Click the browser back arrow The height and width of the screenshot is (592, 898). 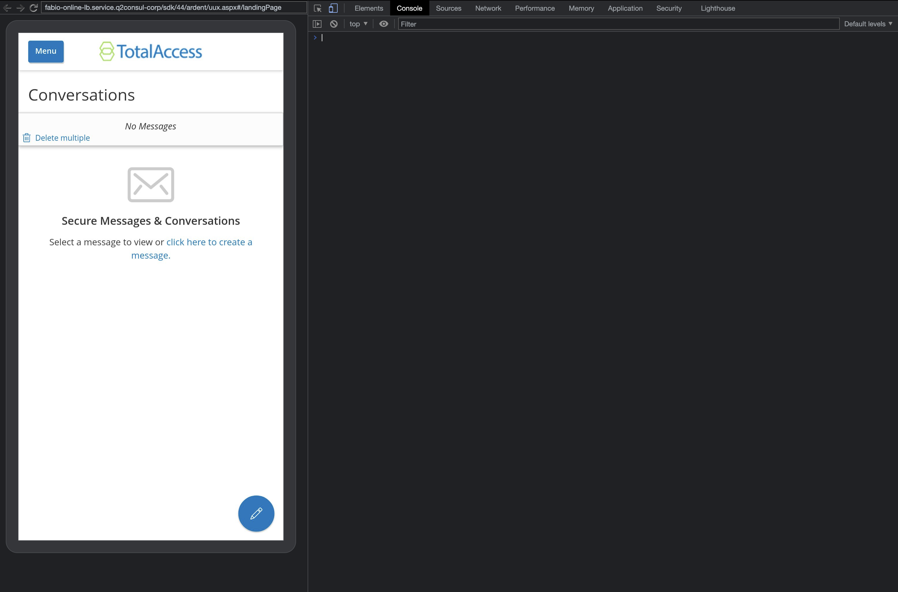(x=7, y=8)
